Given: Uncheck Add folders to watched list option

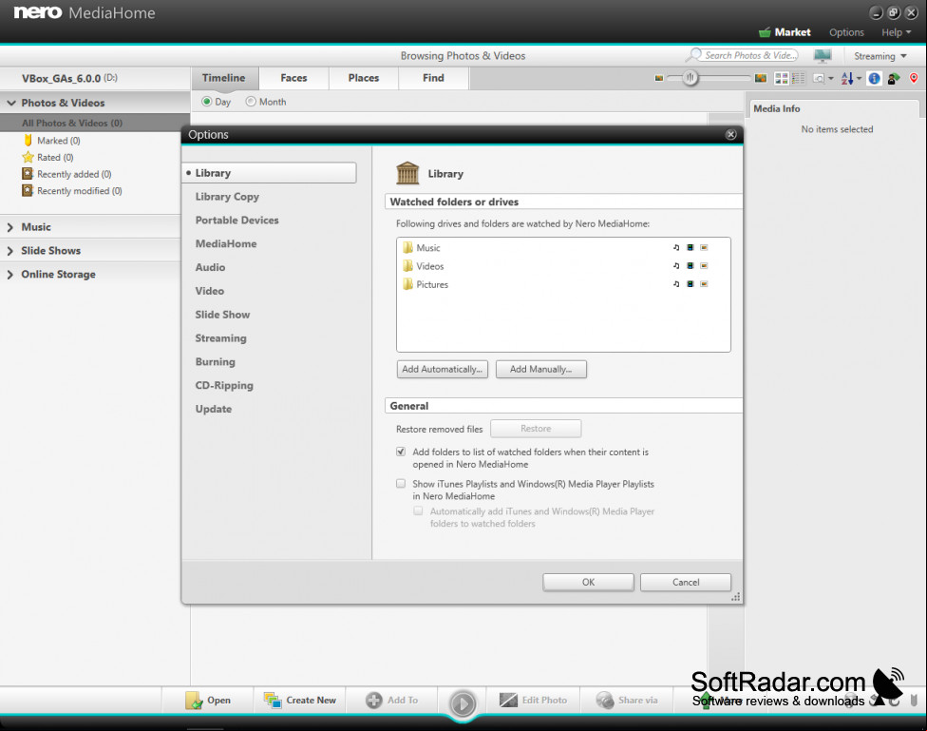Looking at the screenshot, I should 401,452.
